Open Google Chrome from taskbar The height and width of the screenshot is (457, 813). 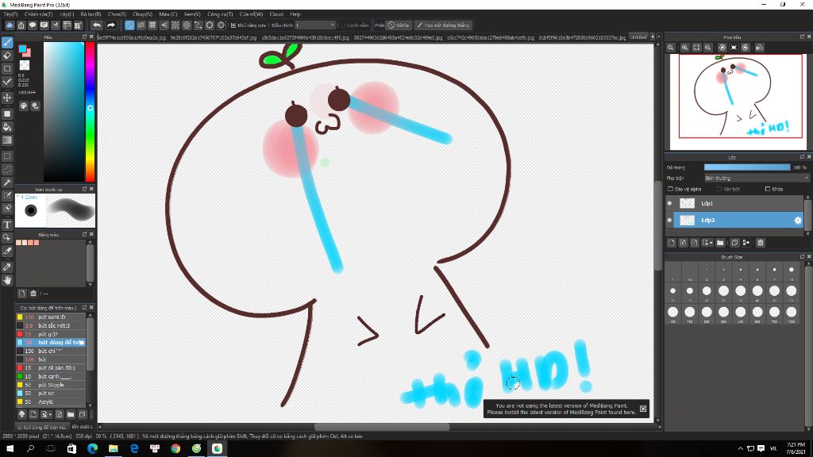click(x=175, y=449)
